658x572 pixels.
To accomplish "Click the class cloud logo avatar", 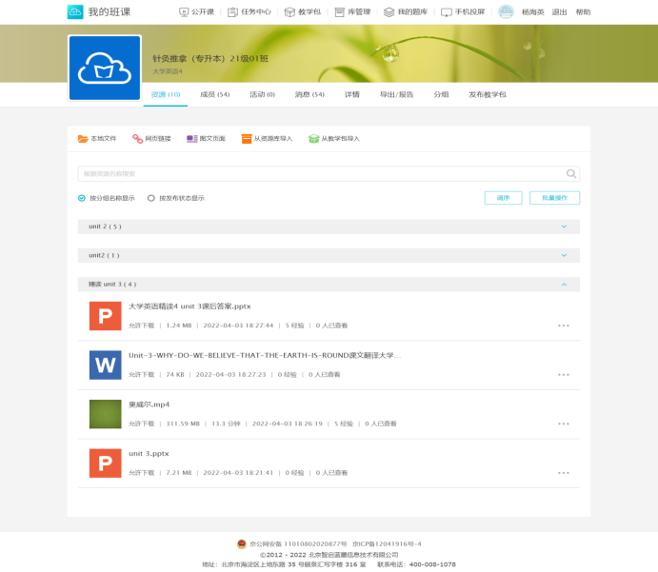I will coord(105,68).
